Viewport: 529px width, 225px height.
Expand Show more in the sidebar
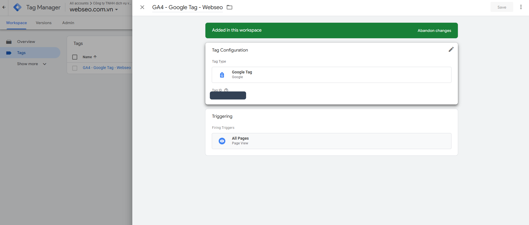click(32, 64)
